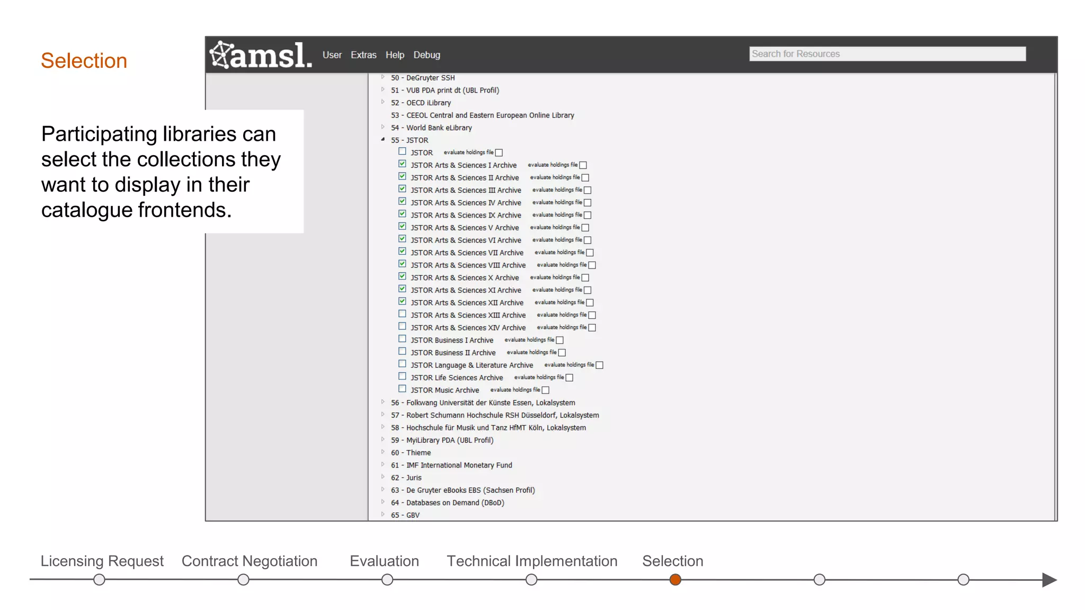Focus the Search for Resources field
This screenshot has height=610, width=1085.
(887, 54)
